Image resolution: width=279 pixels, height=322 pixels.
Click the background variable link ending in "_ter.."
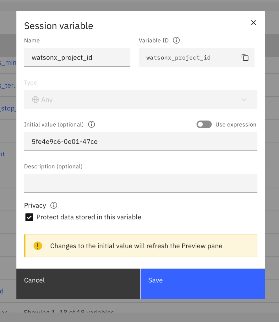coord(8,85)
